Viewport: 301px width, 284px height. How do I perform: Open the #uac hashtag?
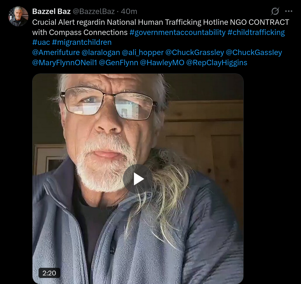[x=41, y=42]
